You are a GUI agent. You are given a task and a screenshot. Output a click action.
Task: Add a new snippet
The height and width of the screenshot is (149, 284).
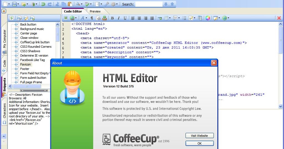tap(32, 18)
